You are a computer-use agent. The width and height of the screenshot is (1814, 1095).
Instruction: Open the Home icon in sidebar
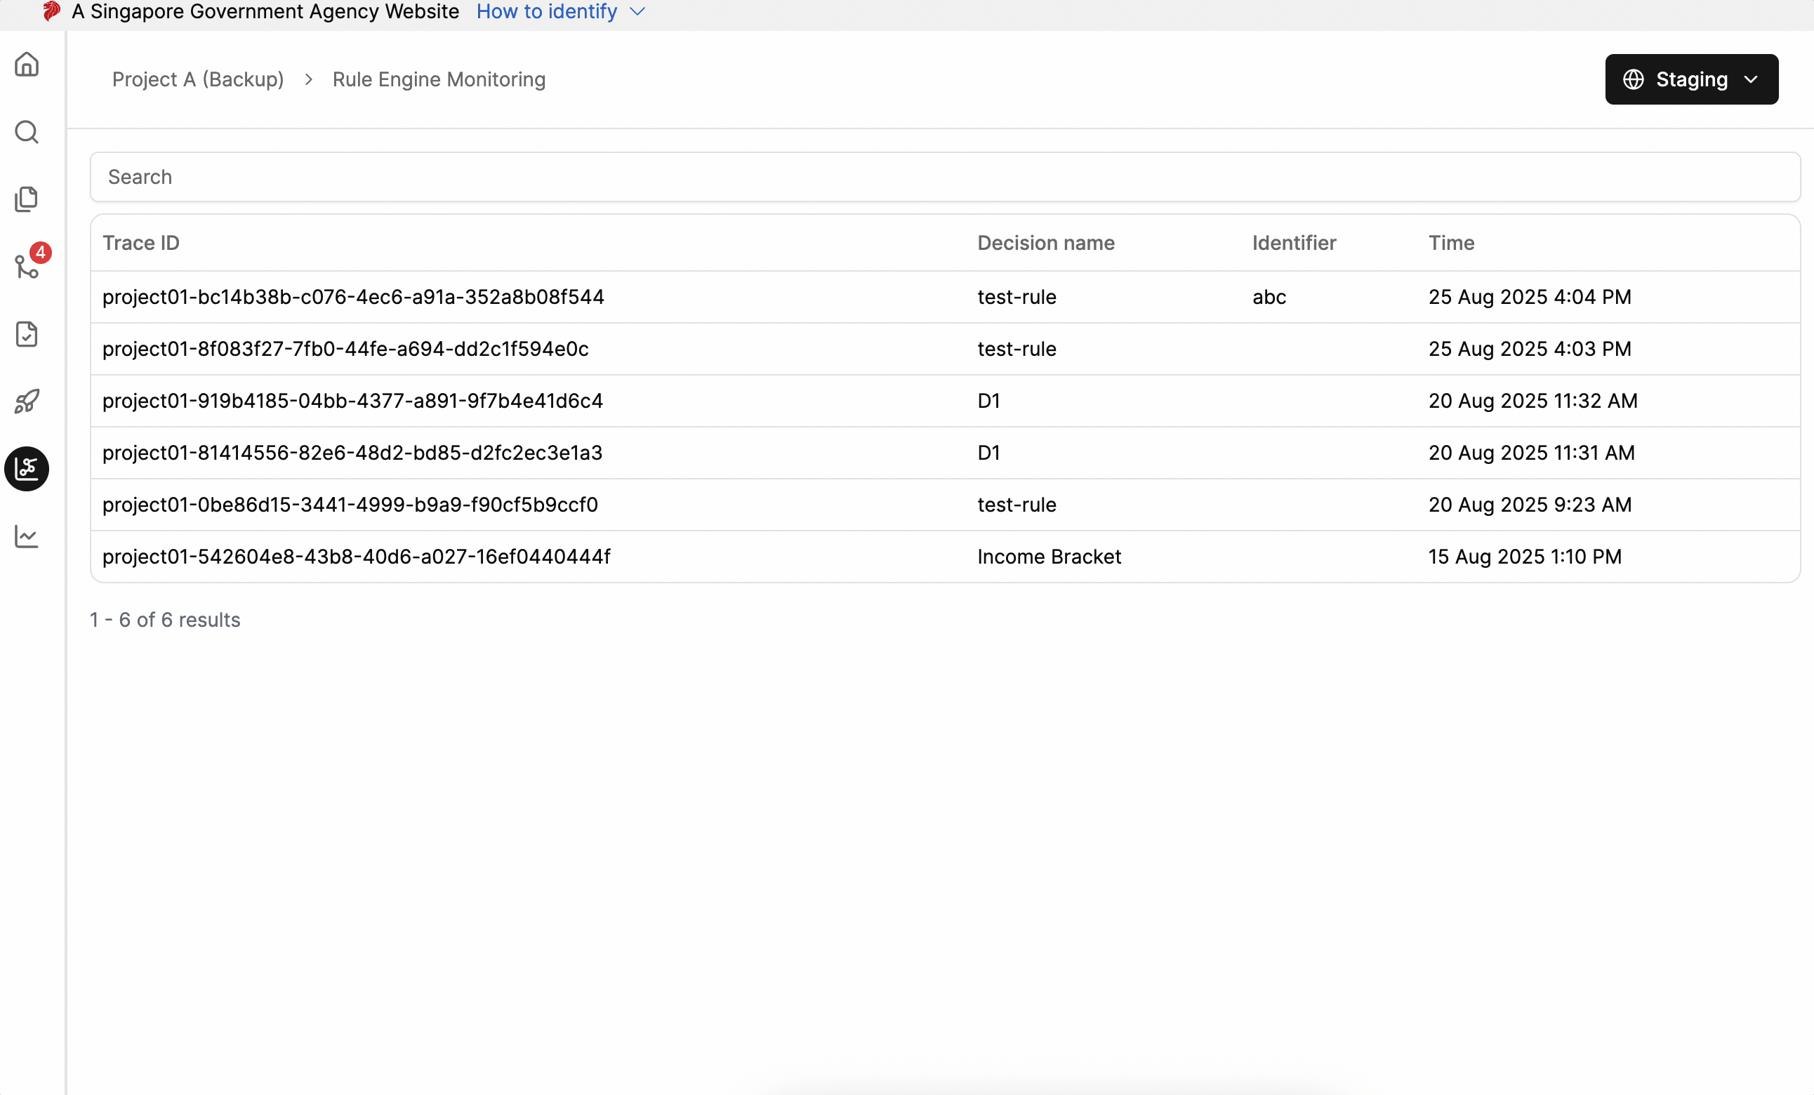point(27,65)
